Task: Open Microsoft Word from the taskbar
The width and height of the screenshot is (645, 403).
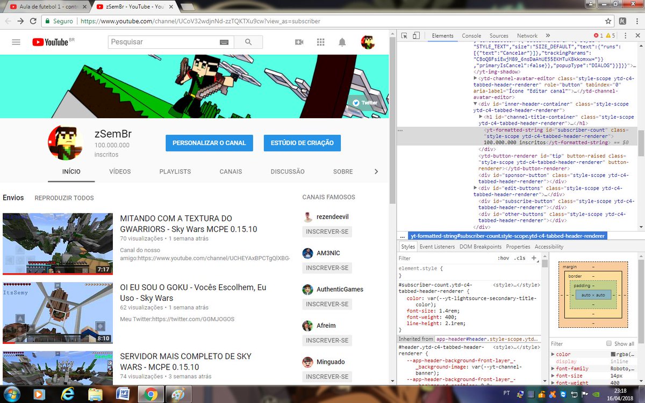Action: [x=122, y=394]
